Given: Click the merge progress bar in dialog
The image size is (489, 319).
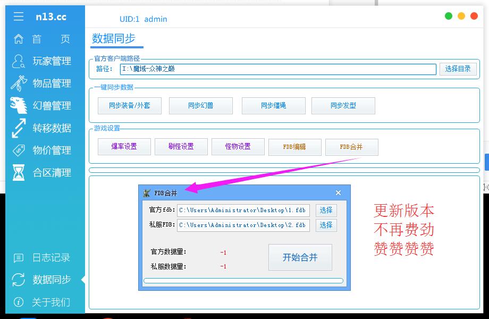Looking at the screenshot, I should tap(243, 281).
